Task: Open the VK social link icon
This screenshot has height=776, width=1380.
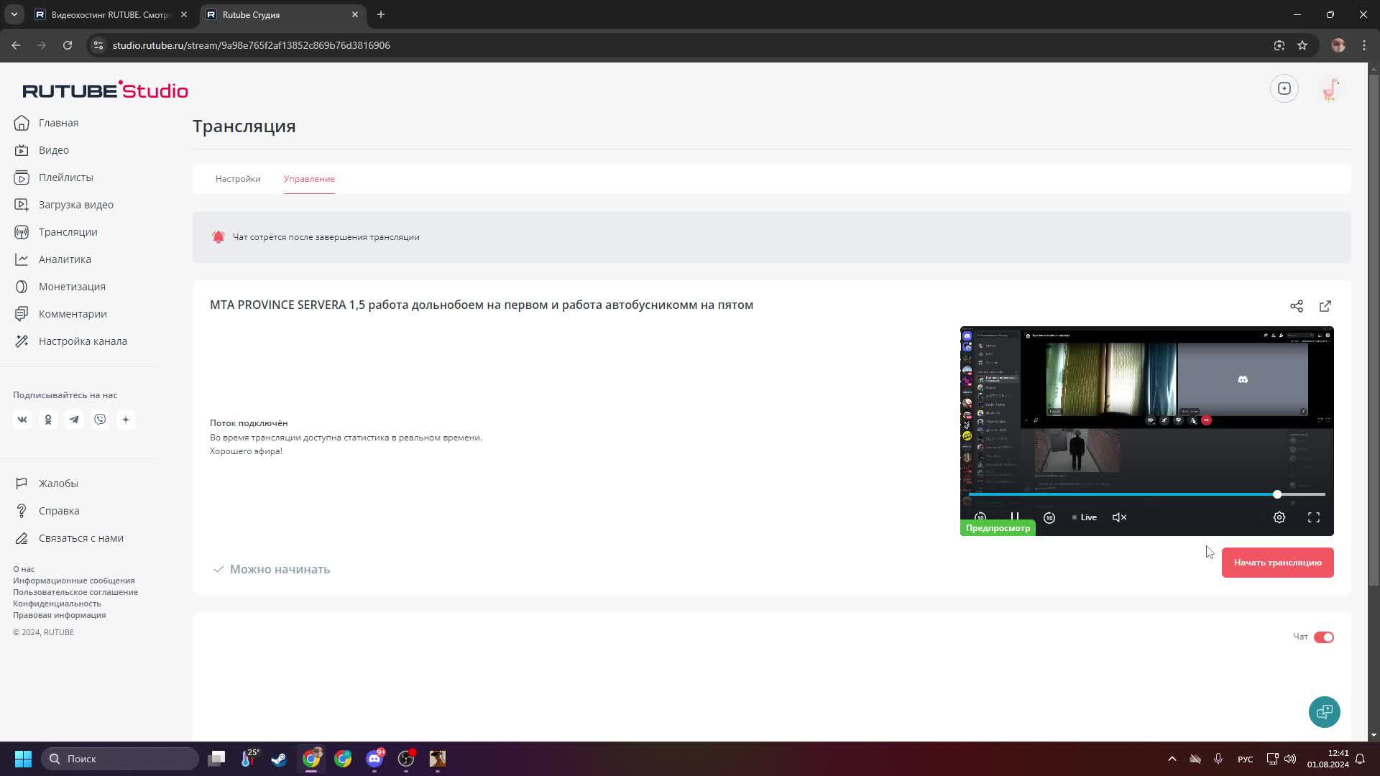Action: click(x=22, y=420)
